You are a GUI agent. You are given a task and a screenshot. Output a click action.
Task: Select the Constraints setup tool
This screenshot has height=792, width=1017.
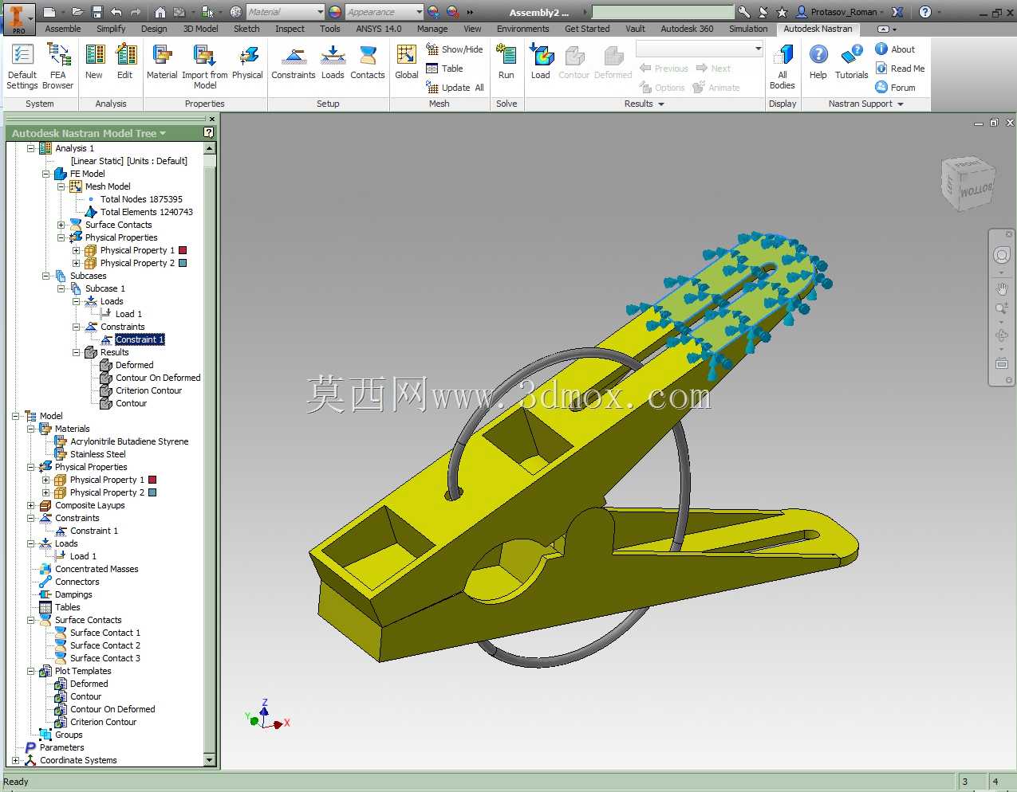tap(294, 62)
